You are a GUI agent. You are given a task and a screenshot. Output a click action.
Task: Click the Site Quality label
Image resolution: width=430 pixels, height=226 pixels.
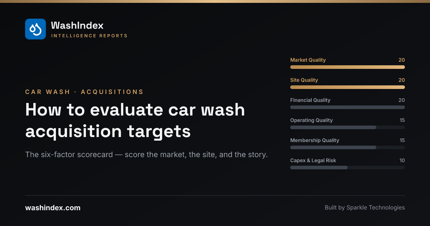[x=304, y=80]
